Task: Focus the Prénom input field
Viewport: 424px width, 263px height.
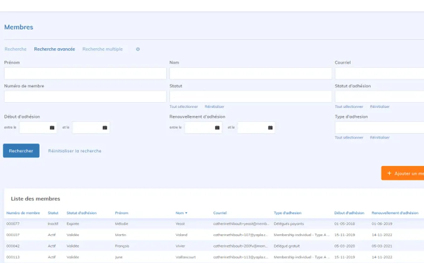Action: tap(85, 74)
